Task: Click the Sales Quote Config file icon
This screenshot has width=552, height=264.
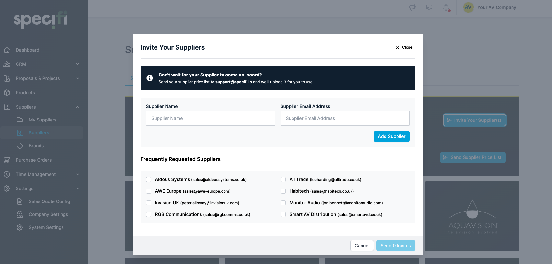Action: (20, 201)
